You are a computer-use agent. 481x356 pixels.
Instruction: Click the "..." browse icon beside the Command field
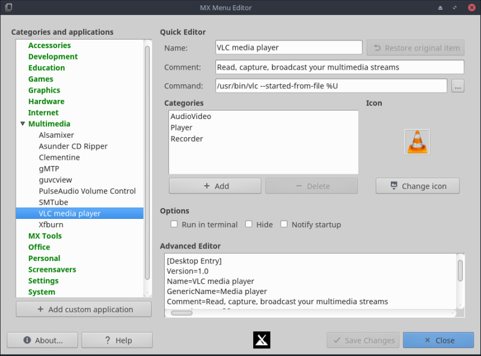click(458, 85)
